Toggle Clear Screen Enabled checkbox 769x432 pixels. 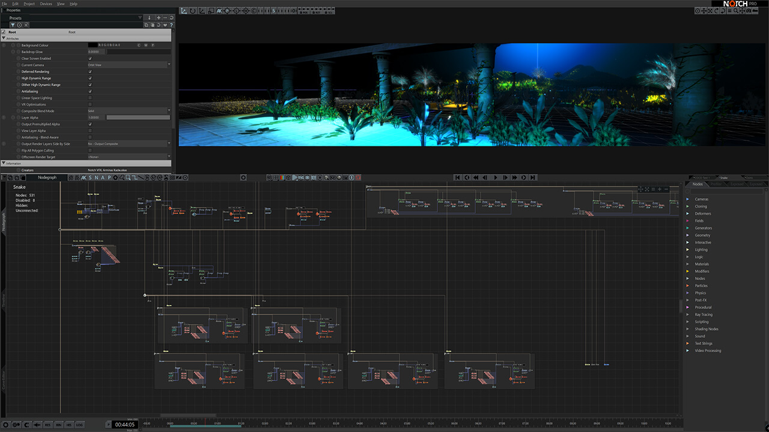[x=90, y=58]
